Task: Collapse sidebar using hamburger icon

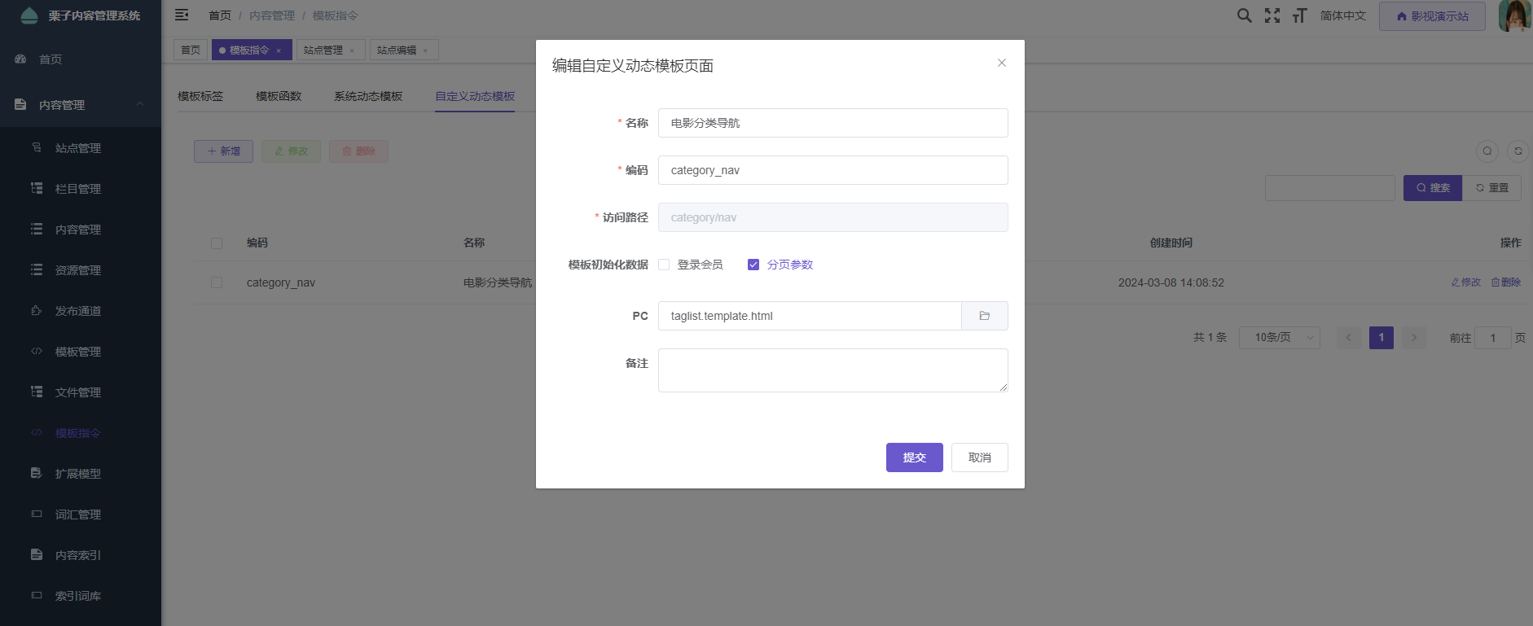Action: (x=182, y=15)
